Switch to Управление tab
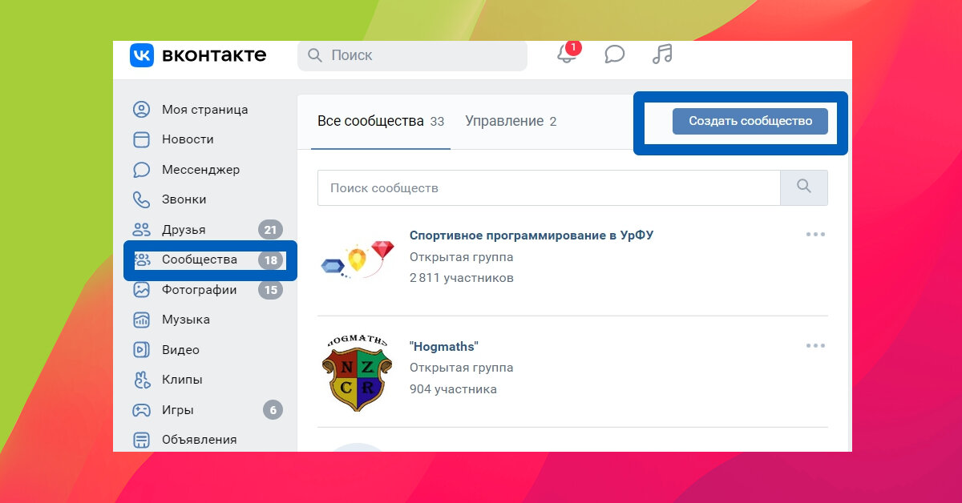Screen dimensions: 962x503 511,121
